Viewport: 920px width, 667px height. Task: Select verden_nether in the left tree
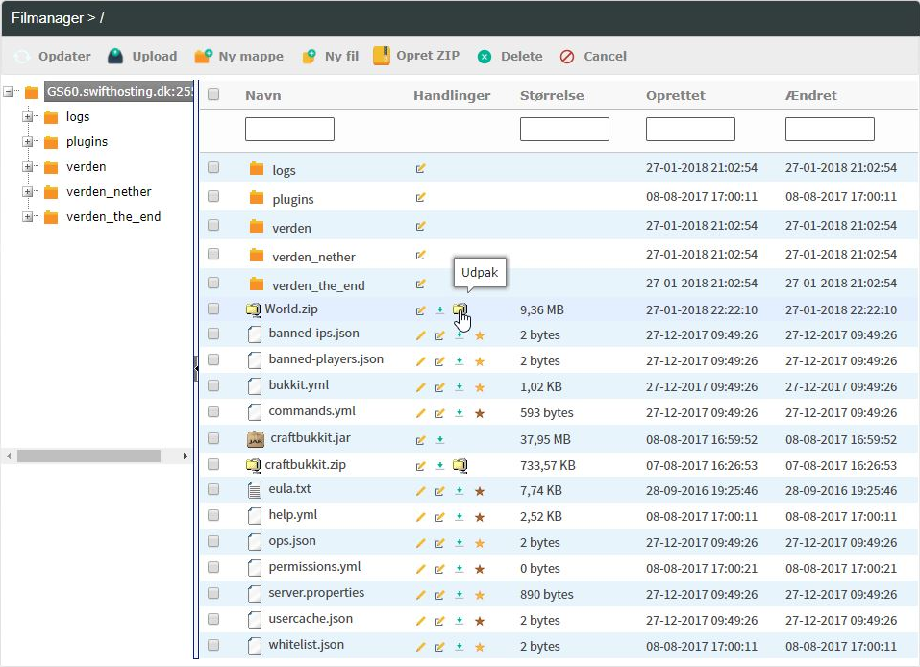[109, 192]
